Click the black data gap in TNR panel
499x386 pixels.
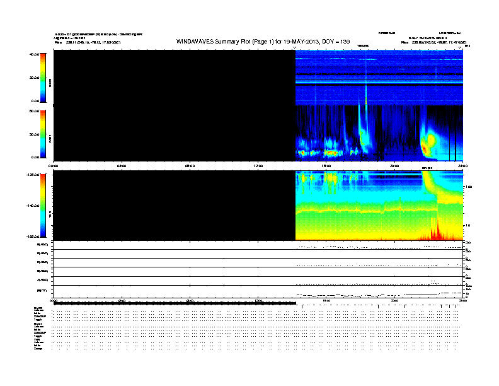coord(175,206)
